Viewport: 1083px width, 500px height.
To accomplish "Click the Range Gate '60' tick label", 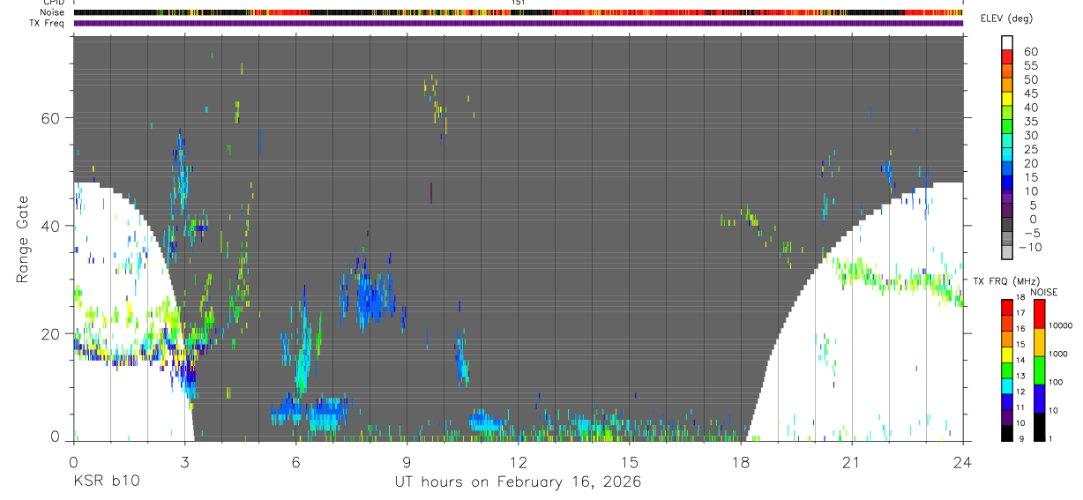I will [x=50, y=118].
